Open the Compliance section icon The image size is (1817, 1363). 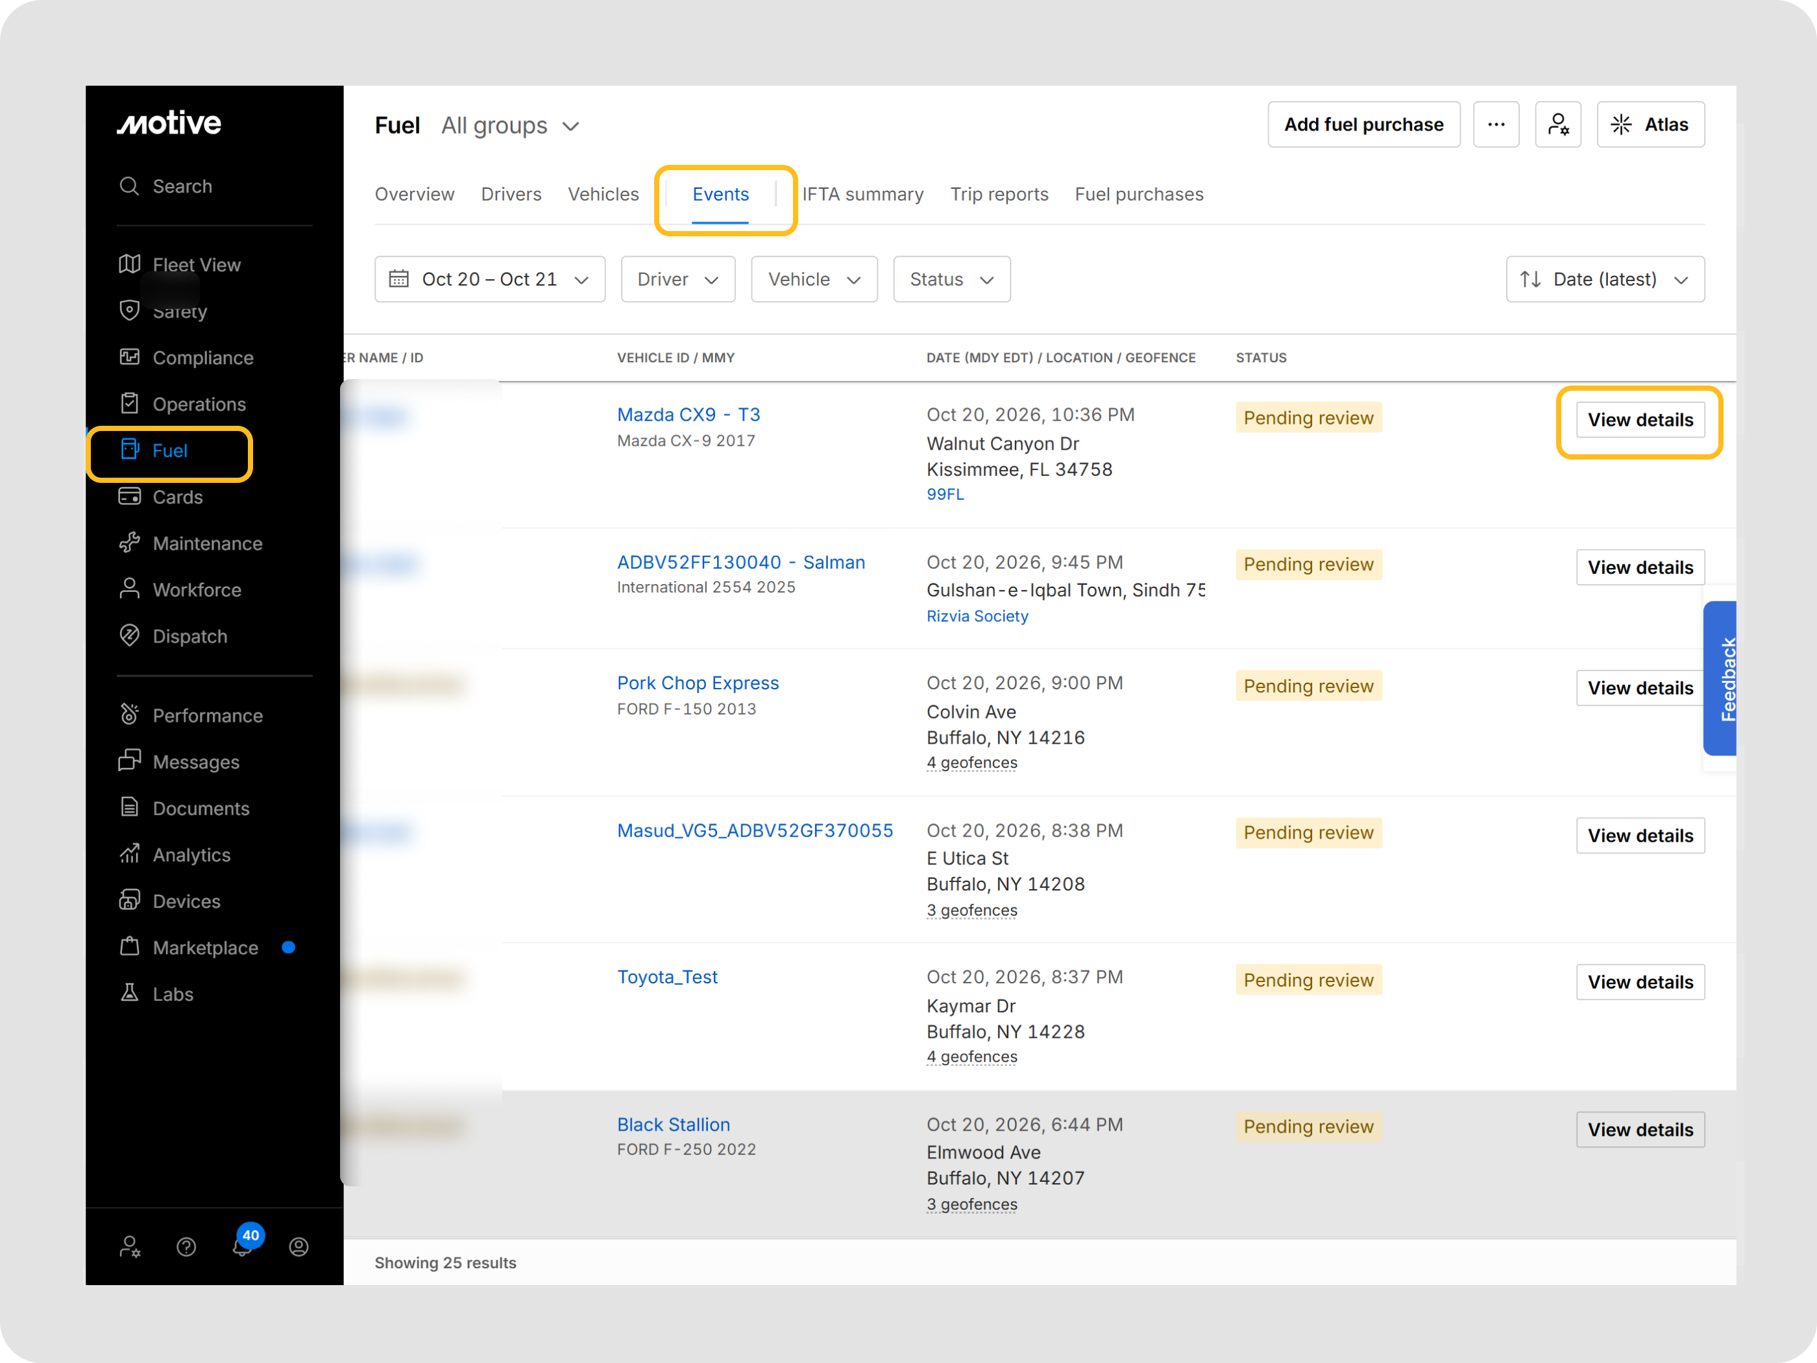[x=129, y=358]
